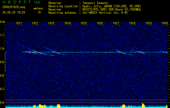
Task: Click the 1925 time label
Action: pos(84,23)
